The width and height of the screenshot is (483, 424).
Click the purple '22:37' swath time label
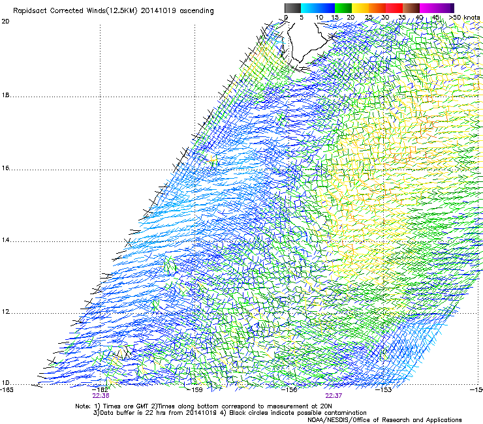click(334, 396)
